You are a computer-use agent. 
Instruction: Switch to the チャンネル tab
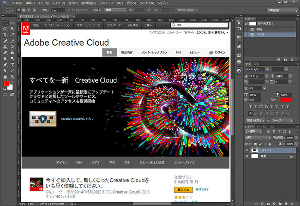[x=261, y=127]
